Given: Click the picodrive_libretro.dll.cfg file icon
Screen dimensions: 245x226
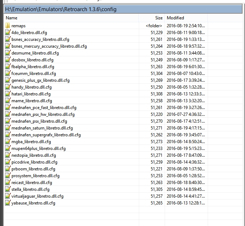Looking at the screenshot, I should 8,162.
